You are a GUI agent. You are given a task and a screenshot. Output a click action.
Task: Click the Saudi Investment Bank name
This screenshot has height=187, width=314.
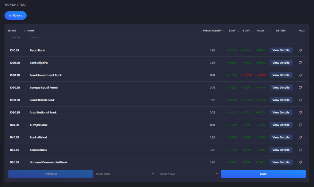46,75
